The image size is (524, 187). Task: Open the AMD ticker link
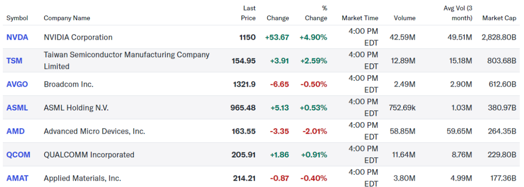pos(16,131)
